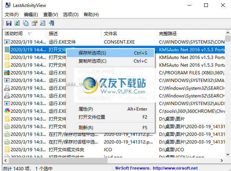
Task: Open the Properties toolbar icon
Action: tap(34, 23)
